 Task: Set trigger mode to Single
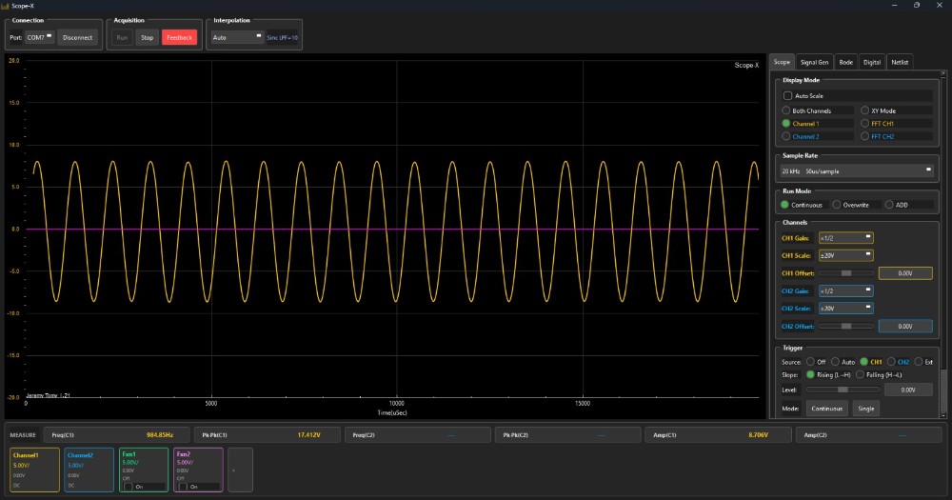click(x=865, y=409)
